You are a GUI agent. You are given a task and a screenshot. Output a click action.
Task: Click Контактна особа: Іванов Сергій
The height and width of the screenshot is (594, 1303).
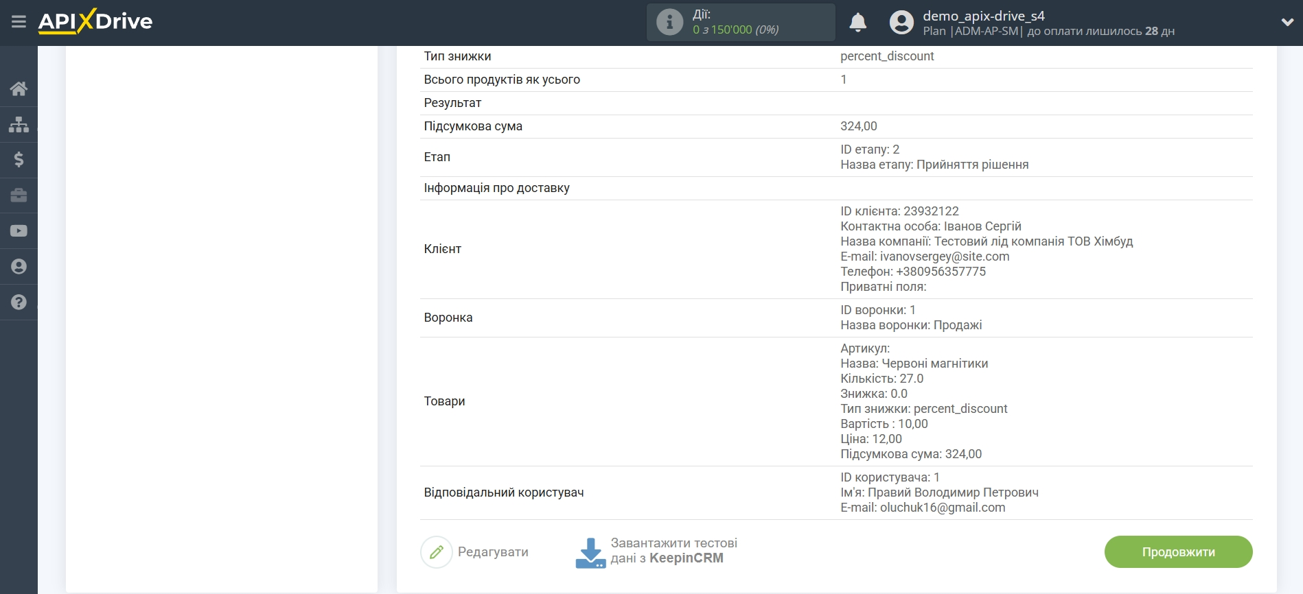[x=931, y=226]
